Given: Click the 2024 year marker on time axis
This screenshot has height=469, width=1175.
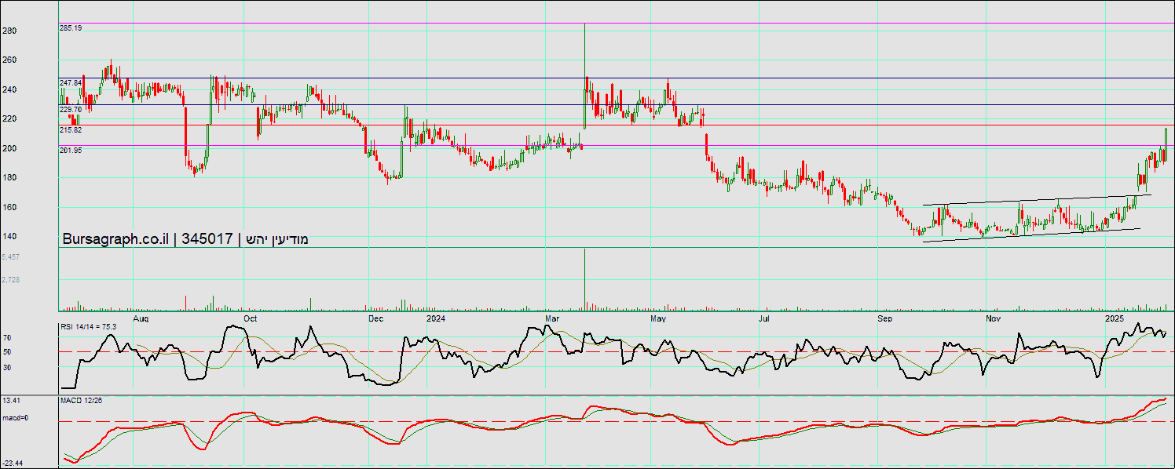Looking at the screenshot, I should tap(436, 318).
